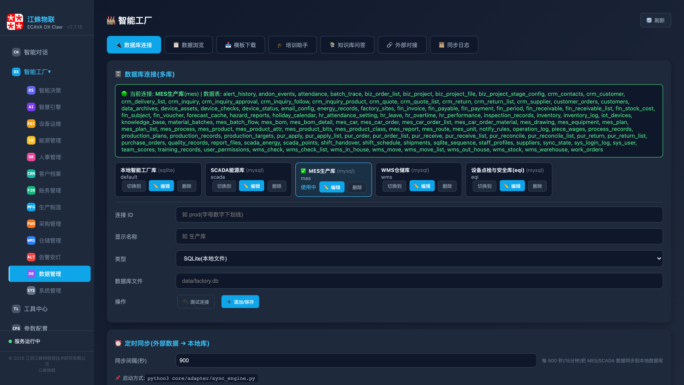Viewport: 684px width, 385px height.
Task: Click the WMS icon for 仓储管理
Action: coord(31,240)
